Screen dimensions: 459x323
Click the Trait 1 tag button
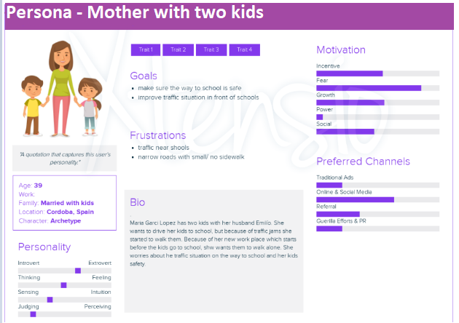click(x=146, y=49)
